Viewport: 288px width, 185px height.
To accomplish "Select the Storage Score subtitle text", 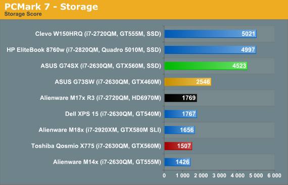I will click(x=23, y=14).
